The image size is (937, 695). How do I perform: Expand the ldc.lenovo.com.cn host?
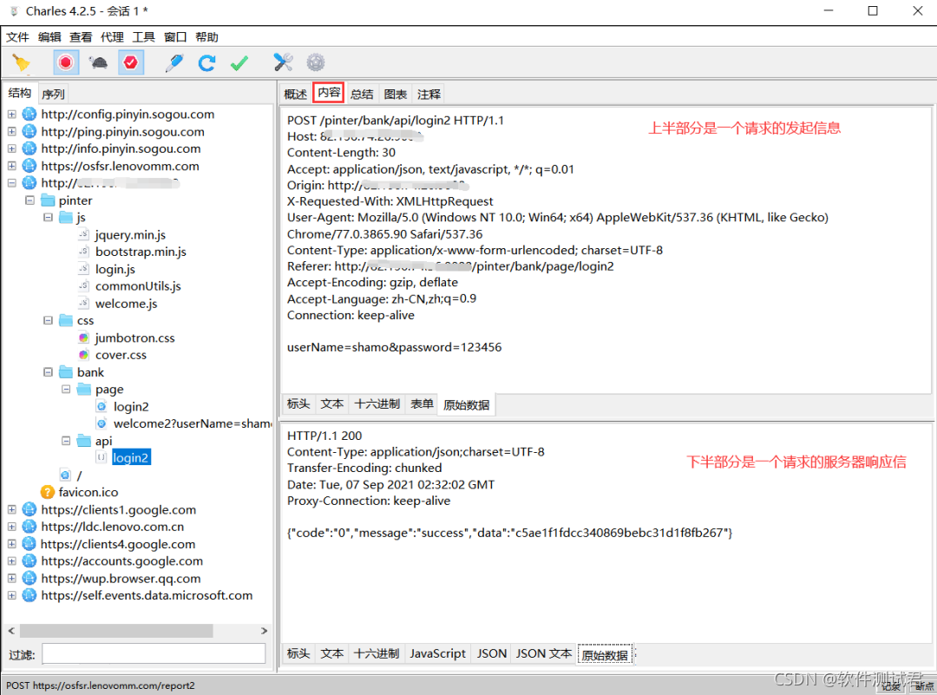point(12,527)
